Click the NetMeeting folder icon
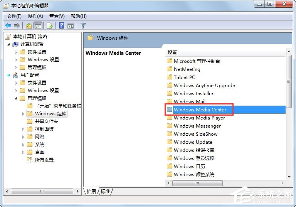This screenshot has width=296, height=207. pyautogui.click(x=170, y=69)
